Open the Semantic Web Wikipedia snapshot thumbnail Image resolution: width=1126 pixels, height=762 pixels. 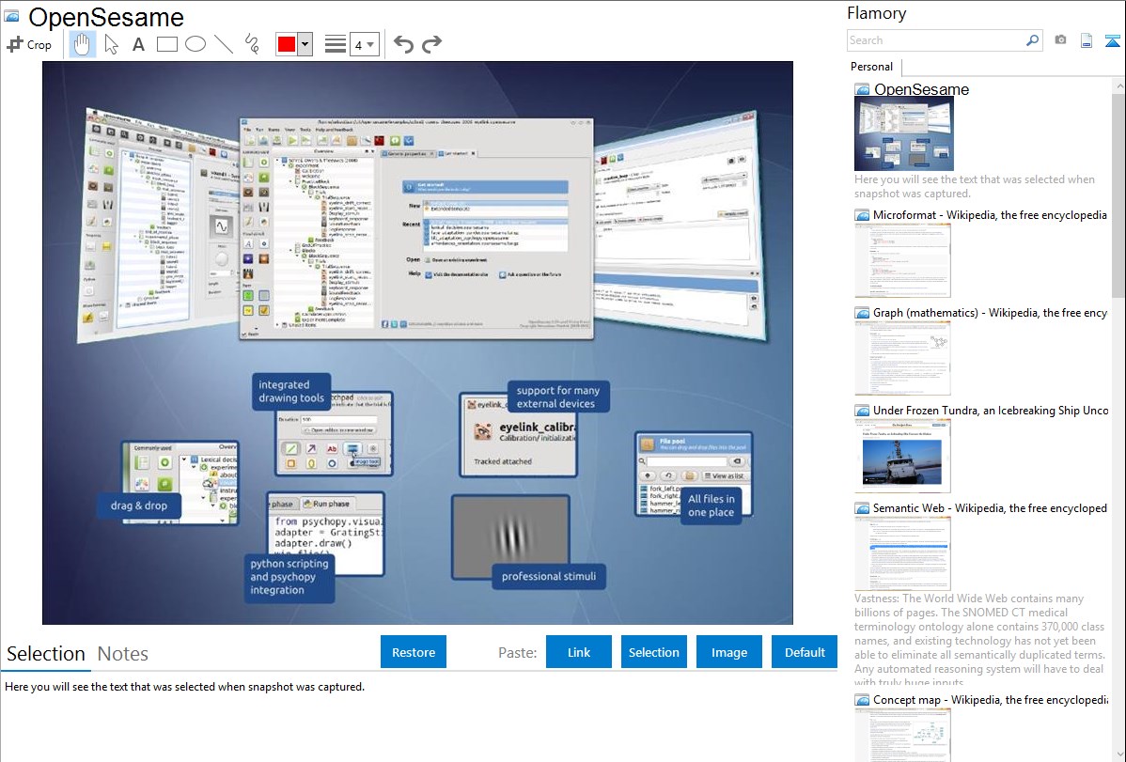click(902, 553)
